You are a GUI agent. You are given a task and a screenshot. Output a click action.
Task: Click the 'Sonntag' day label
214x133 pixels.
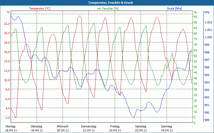[166, 127]
